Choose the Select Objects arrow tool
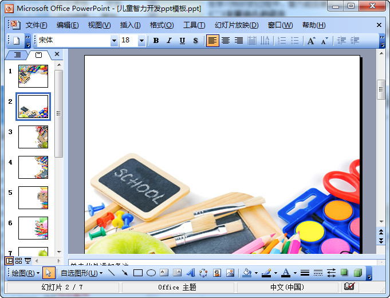This screenshot has height=298, width=390. tap(49, 273)
